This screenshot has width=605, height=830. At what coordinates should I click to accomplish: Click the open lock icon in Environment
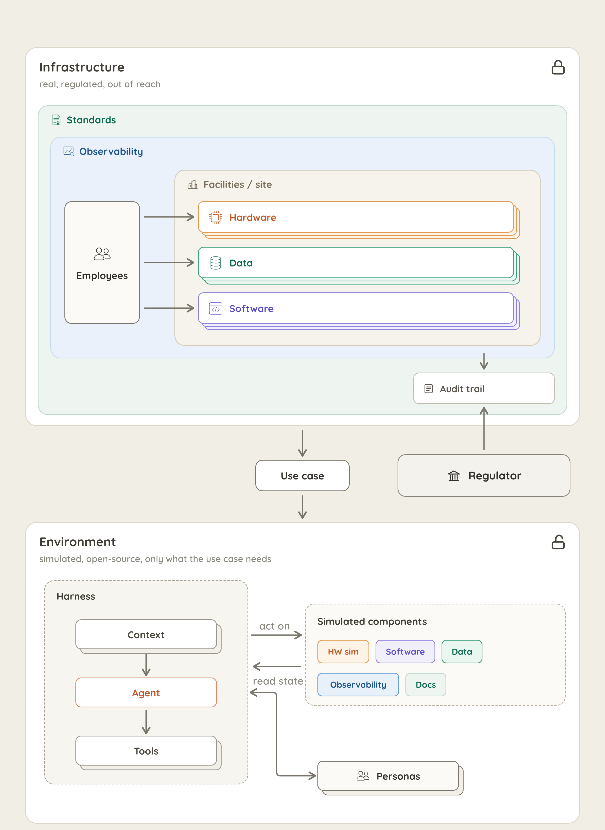click(558, 542)
